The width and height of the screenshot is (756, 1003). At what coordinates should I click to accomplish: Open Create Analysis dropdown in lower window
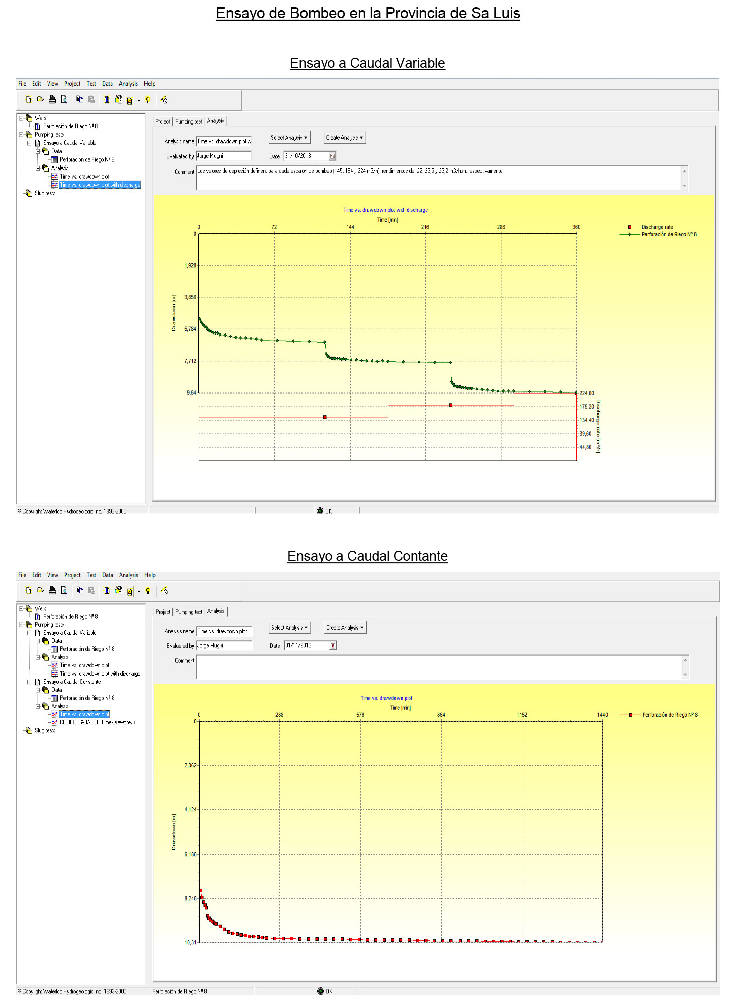coord(345,628)
